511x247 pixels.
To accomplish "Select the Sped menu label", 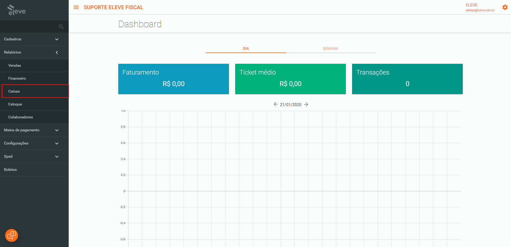I will point(8,156).
